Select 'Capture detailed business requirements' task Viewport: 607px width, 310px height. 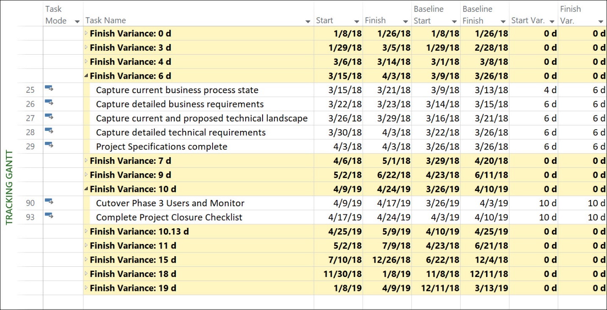[180, 104]
